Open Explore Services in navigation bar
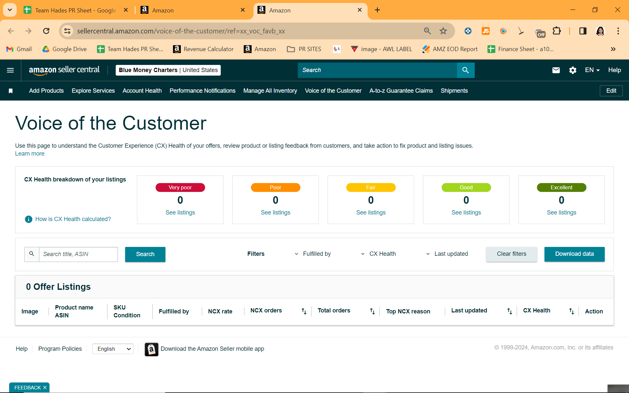The width and height of the screenshot is (629, 393). point(93,91)
